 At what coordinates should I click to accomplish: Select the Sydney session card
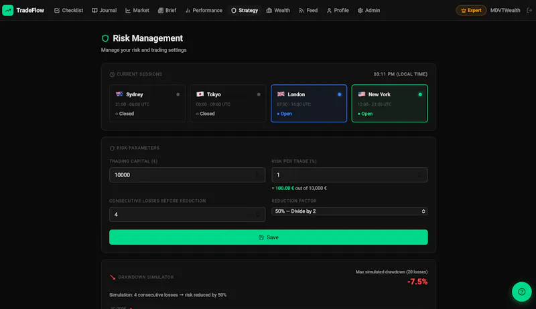point(147,104)
